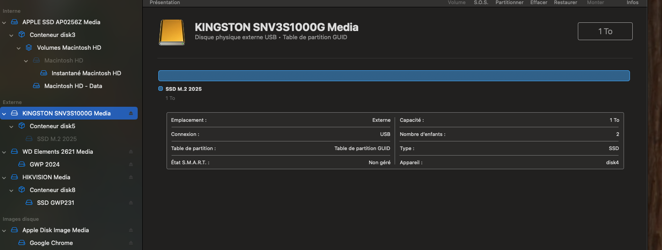Run S.O.S. first aid on disk
This screenshot has height=250, width=662.
coord(481,3)
